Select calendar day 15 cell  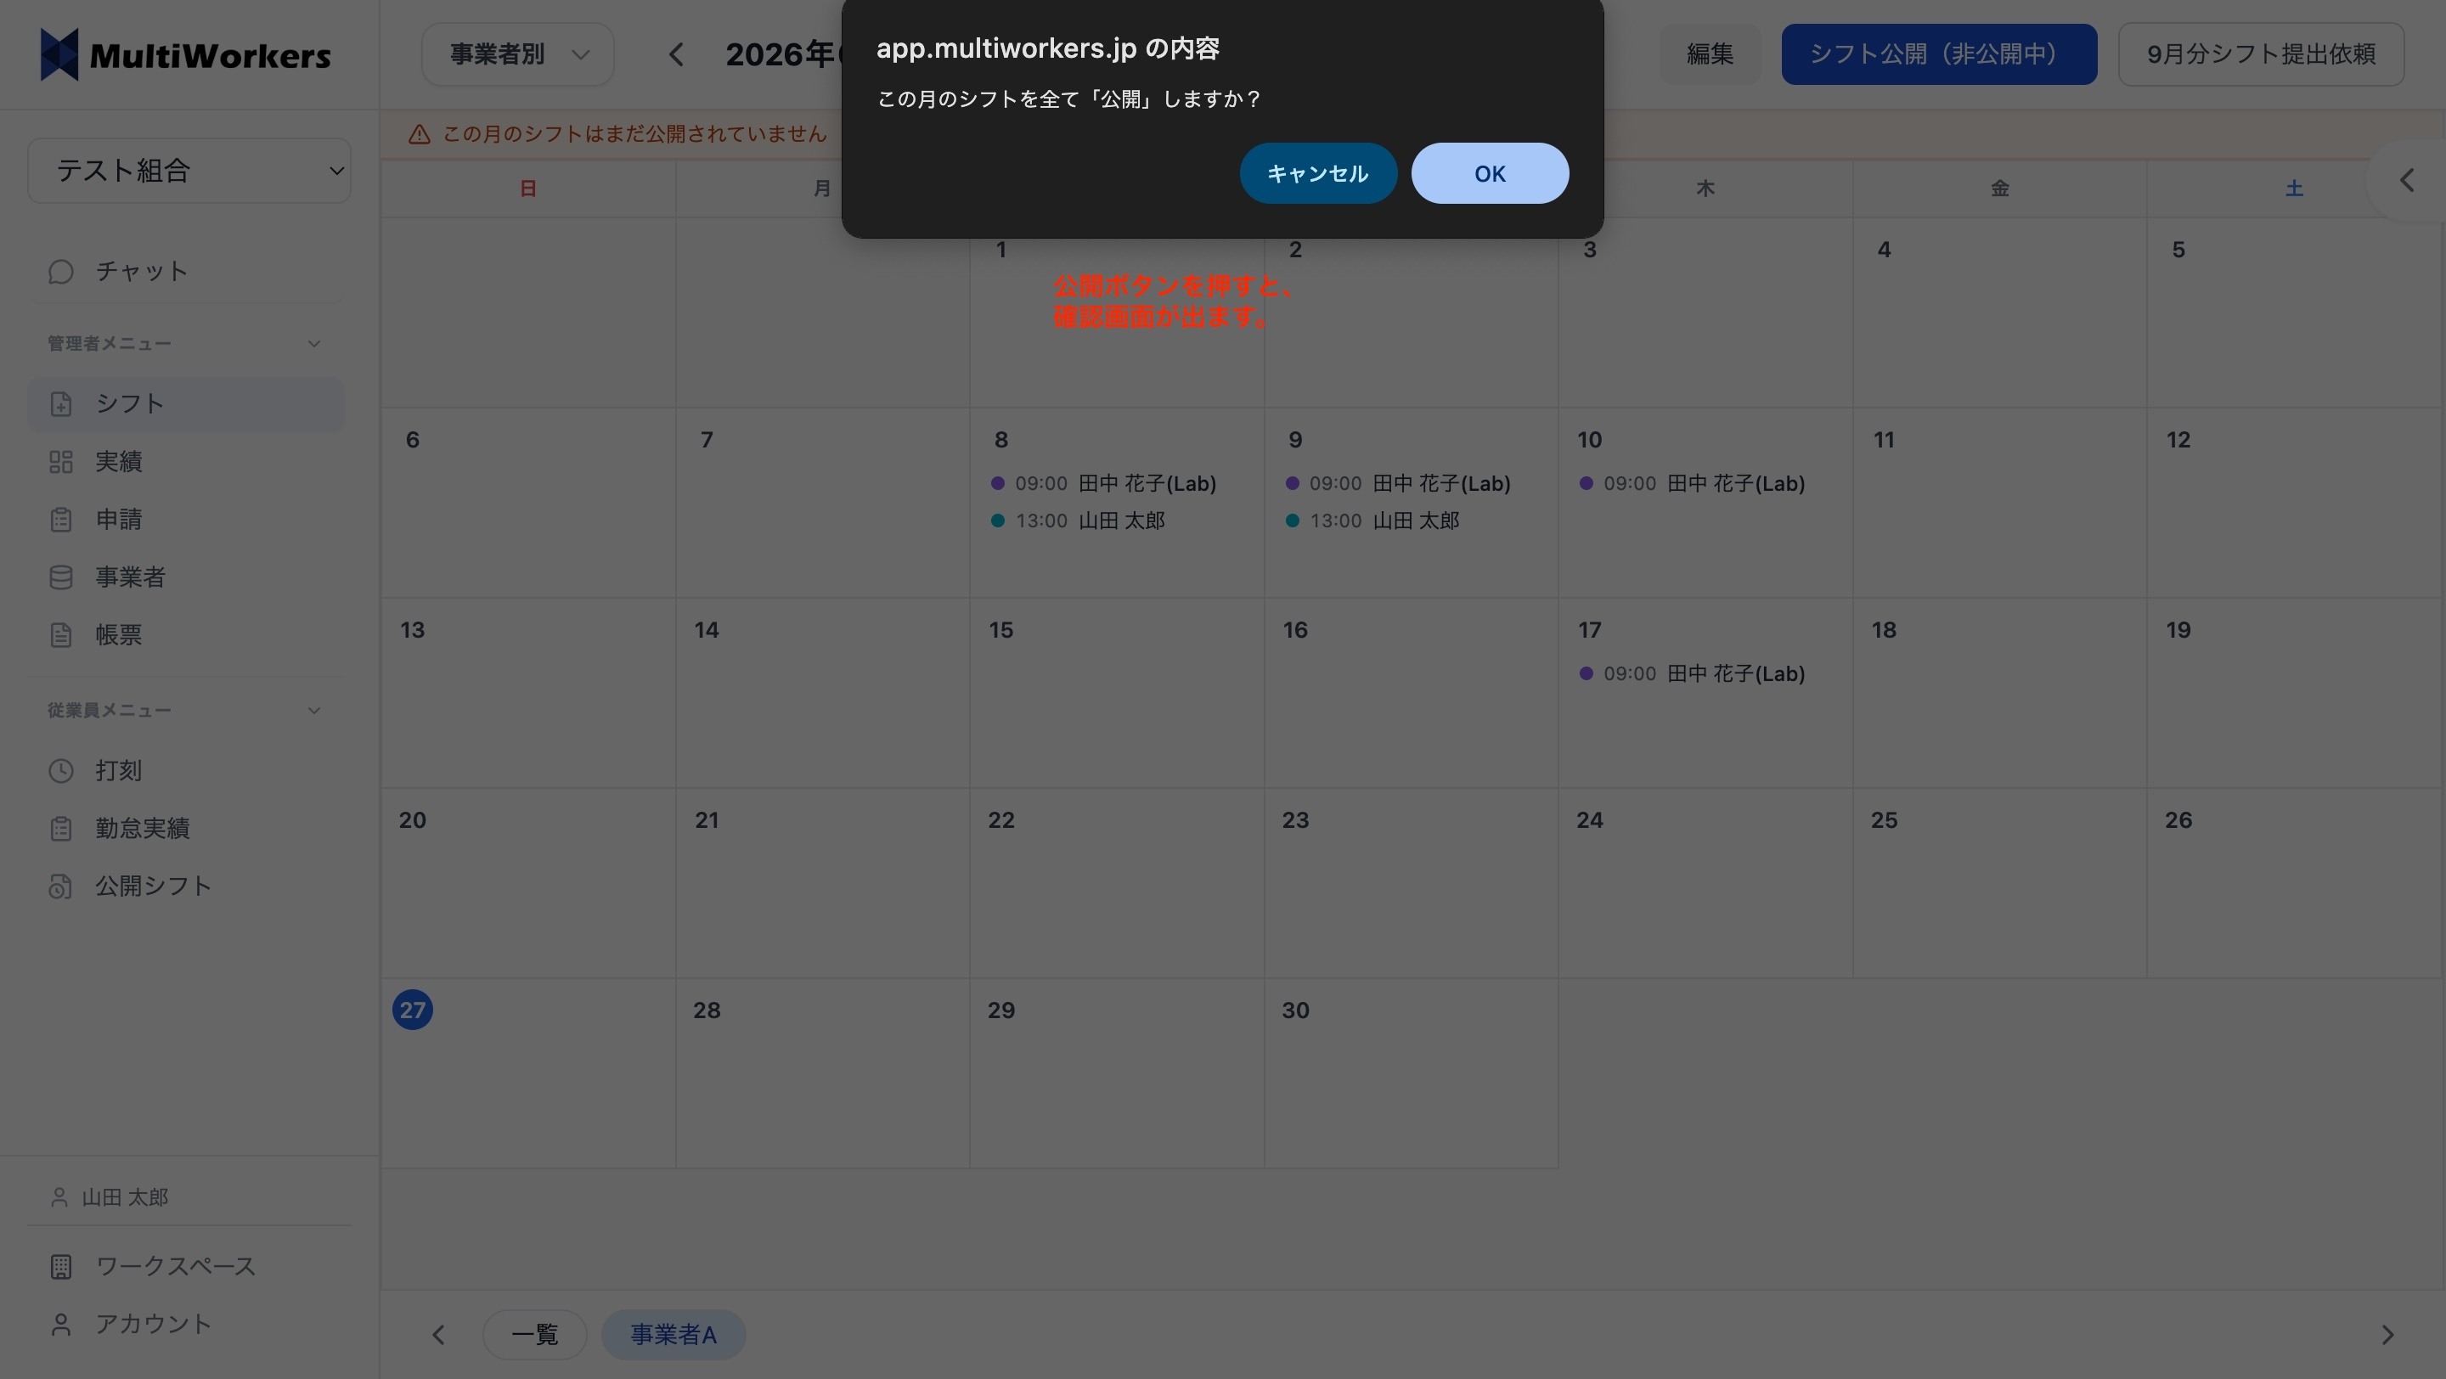[x=1117, y=693]
